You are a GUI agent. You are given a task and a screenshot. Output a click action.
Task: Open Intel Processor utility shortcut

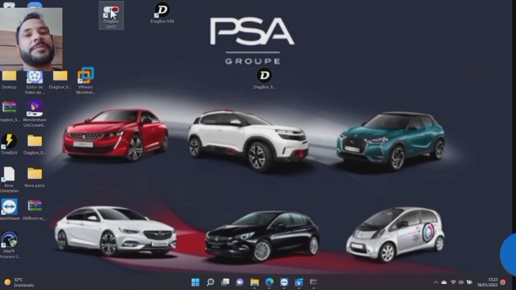click(x=9, y=245)
